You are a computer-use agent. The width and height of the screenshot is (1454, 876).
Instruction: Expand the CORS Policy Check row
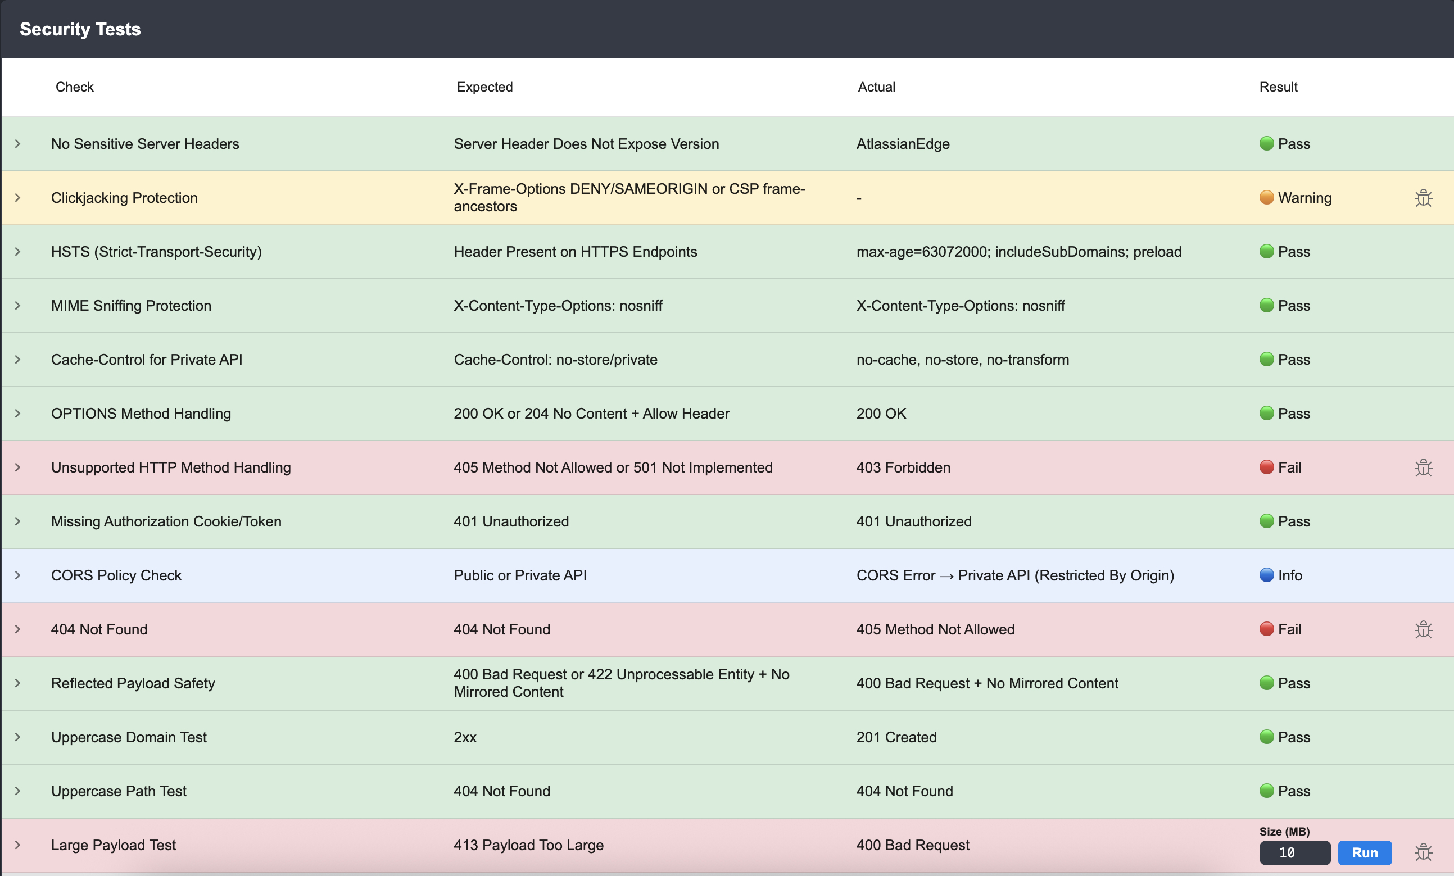tap(17, 575)
